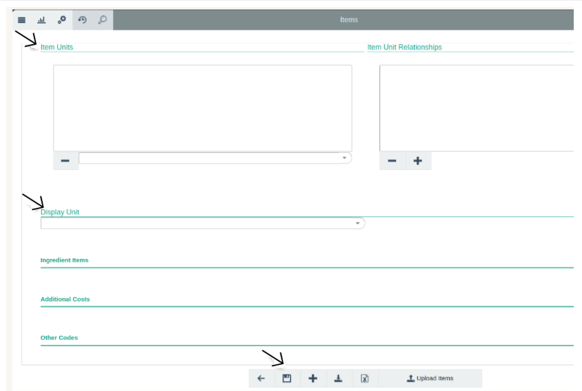Click the Item Unit Relationships label
Viewport: 582px width, 391px height.
pyautogui.click(x=404, y=47)
